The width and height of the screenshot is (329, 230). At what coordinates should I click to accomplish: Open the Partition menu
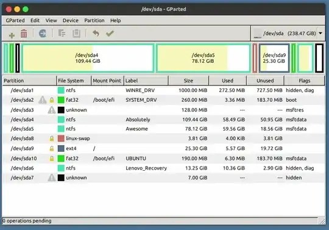coord(94,20)
